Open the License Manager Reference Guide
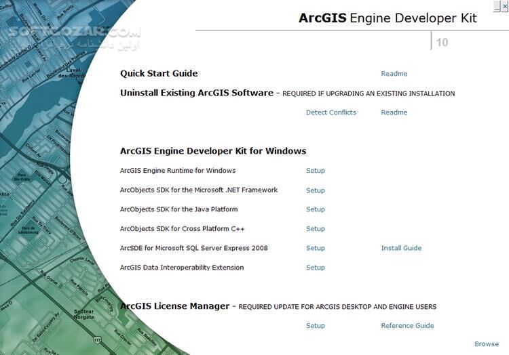The height and width of the screenshot is (355, 509). pos(407,325)
